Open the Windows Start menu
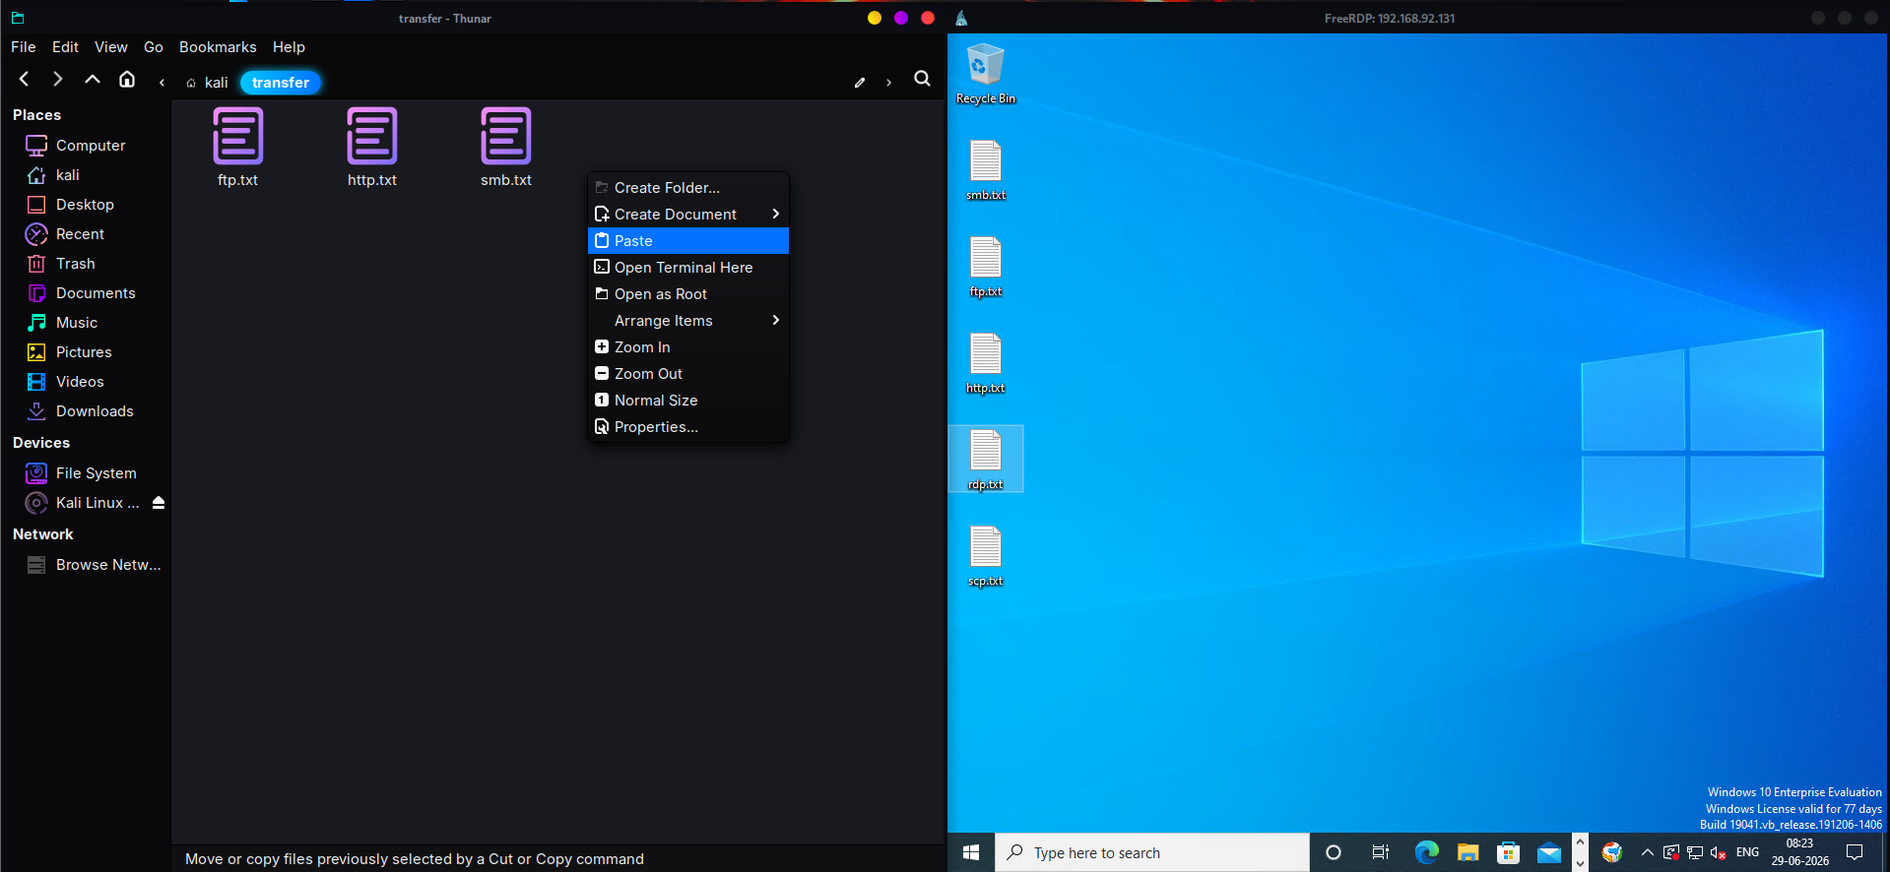Screen dimensions: 1890x872 pos(971,852)
